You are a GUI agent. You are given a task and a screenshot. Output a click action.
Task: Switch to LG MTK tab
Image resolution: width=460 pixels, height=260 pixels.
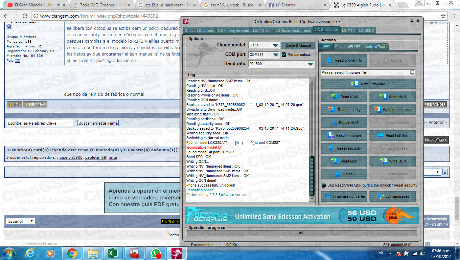tap(348, 30)
